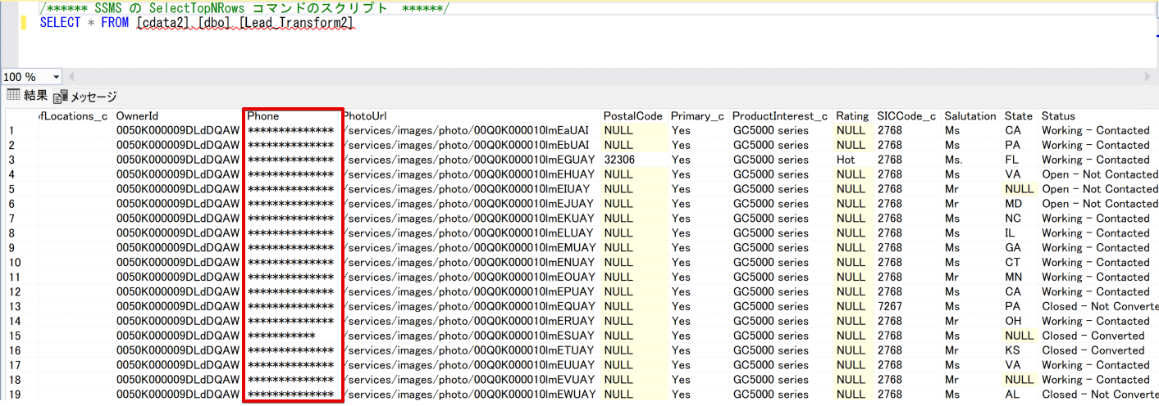Click PhotoUrl cell ending lmEGUAY

pos(471,160)
